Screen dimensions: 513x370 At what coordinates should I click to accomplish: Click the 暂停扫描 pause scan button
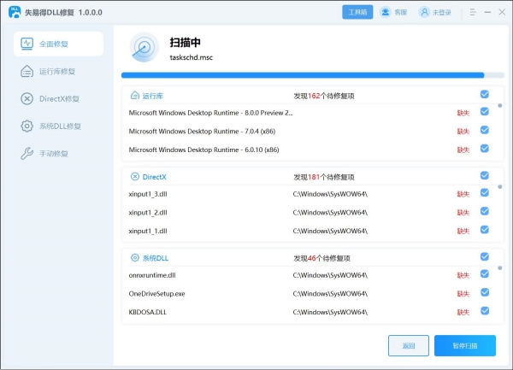click(465, 345)
